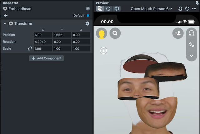The image size is (200, 134).
Task: Reset the preview with the refresh icon
Action: pos(187,9)
